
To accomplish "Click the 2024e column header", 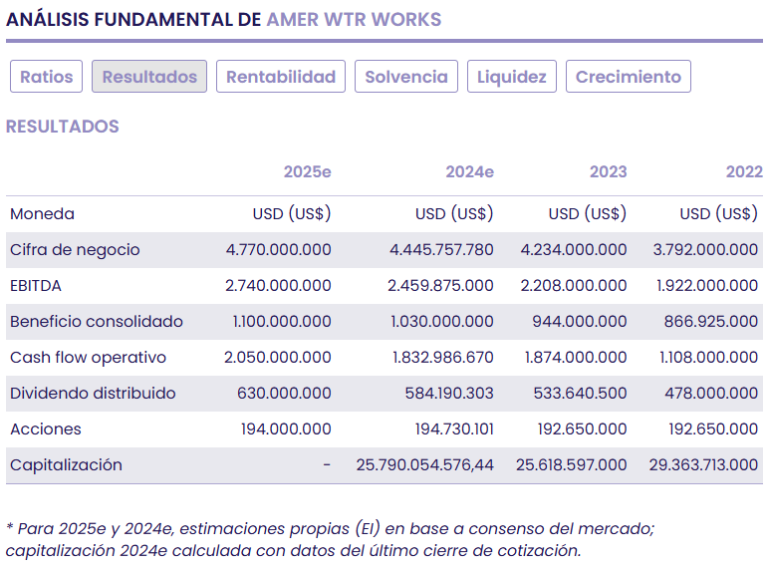I will (x=469, y=171).
